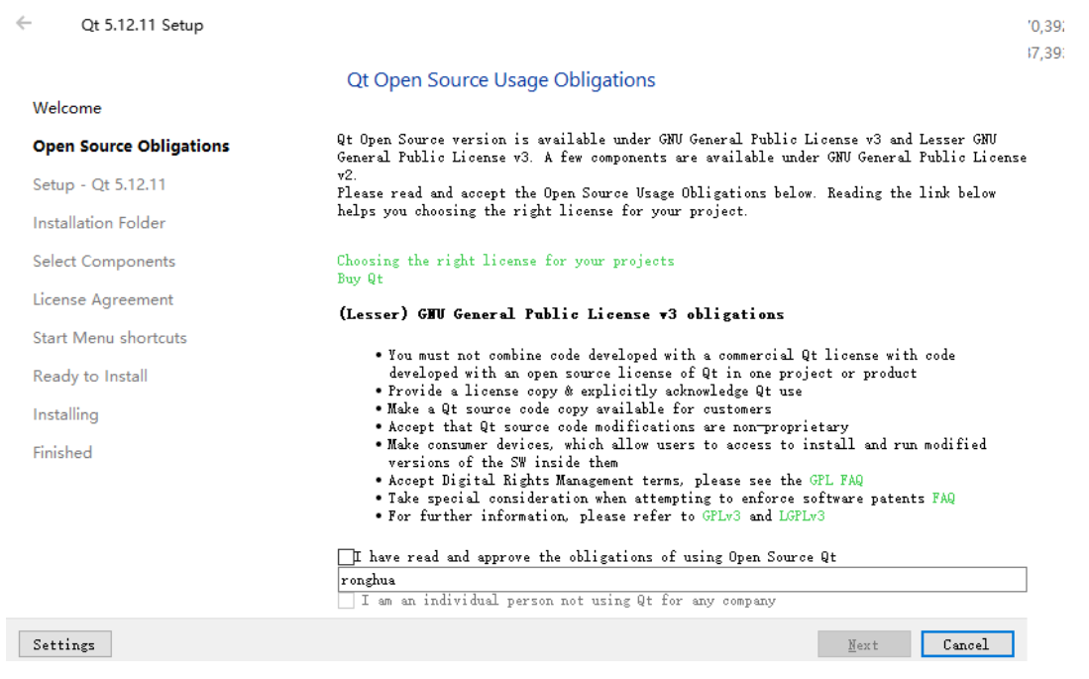Open the Buy Qt link
Screen dimensions: 1089x679
[x=360, y=279]
